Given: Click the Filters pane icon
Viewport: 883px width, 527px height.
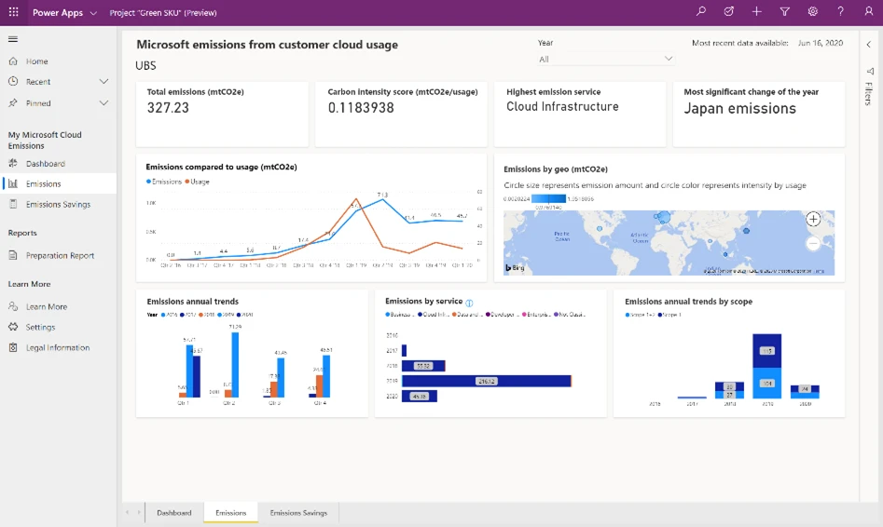Looking at the screenshot, I should coord(870,72).
